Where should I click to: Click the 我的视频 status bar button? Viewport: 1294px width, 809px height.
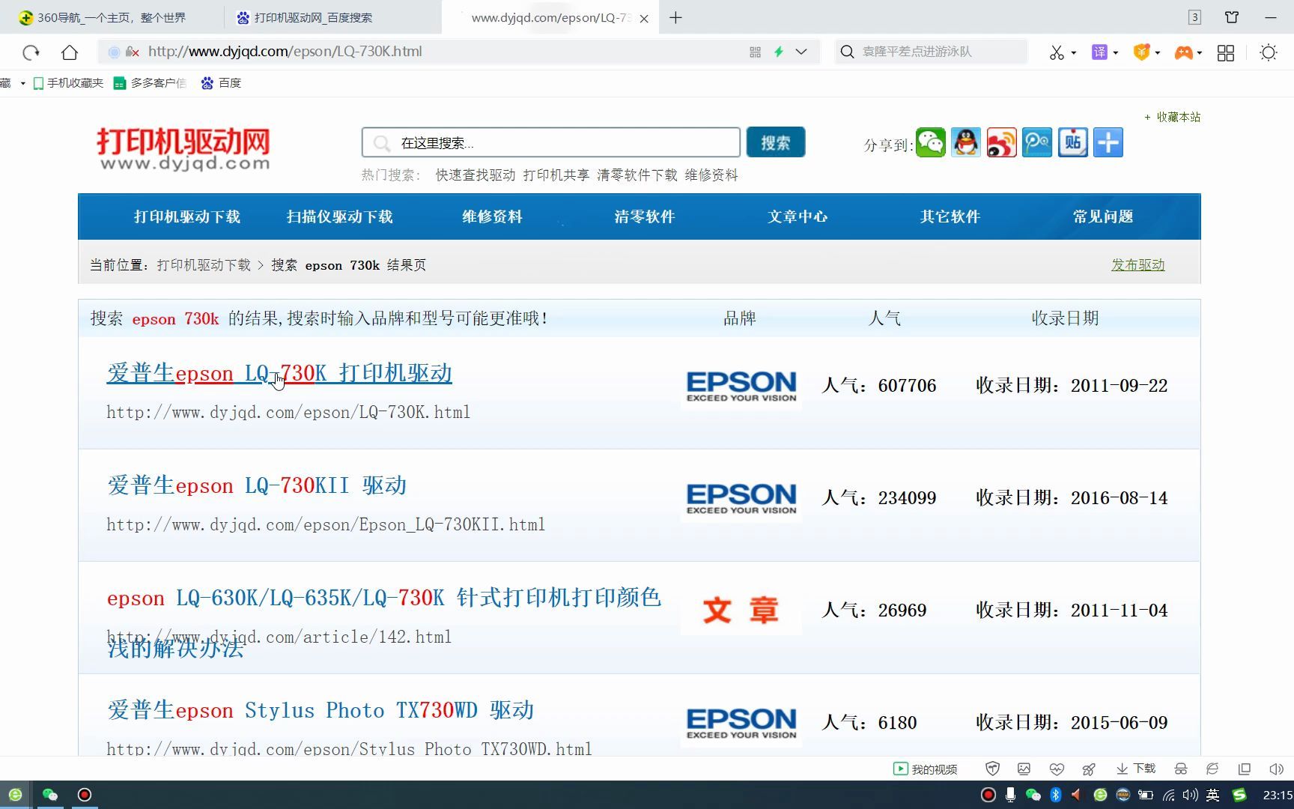926,769
